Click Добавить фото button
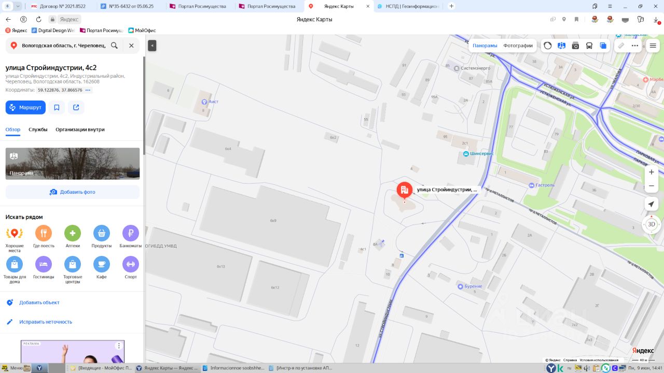This screenshot has width=664, height=373. [x=73, y=192]
